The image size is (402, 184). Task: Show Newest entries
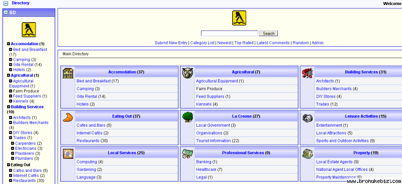[224, 43]
